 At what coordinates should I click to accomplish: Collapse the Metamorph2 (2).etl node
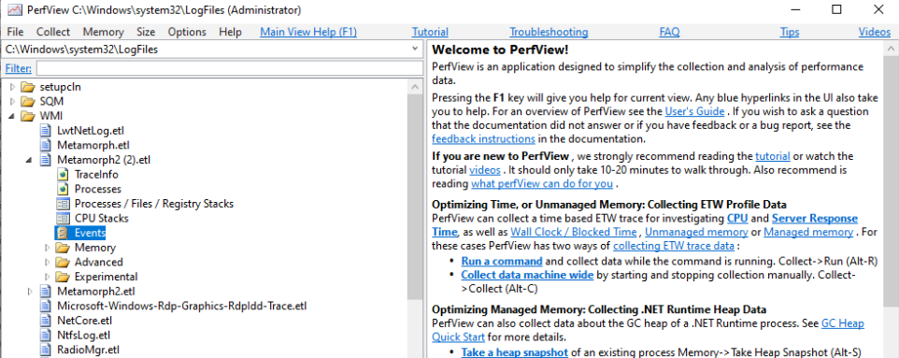(30, 160)
